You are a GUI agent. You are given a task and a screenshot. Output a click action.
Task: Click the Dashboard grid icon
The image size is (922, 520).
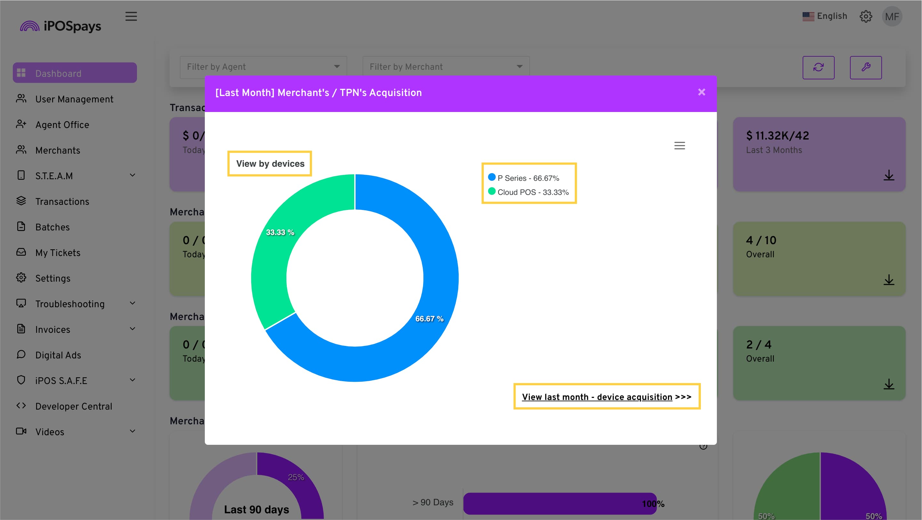21,73
